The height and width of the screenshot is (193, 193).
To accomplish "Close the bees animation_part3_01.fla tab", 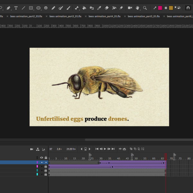I will pyautogui.click(x=47, y=16).
